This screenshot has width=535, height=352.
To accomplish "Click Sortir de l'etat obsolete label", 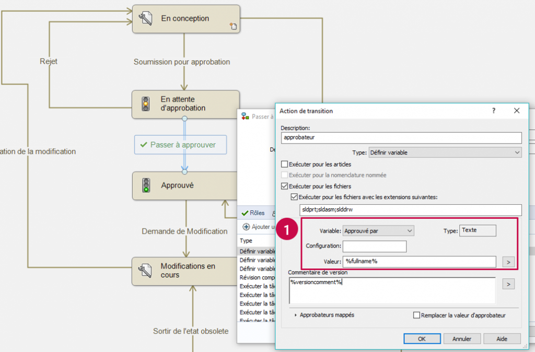I will [191, 331].
